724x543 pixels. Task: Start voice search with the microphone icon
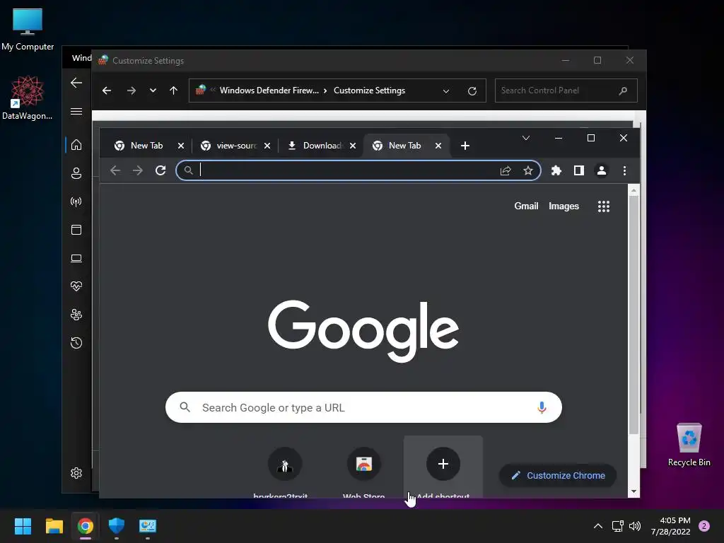click(x=542, y=407)
